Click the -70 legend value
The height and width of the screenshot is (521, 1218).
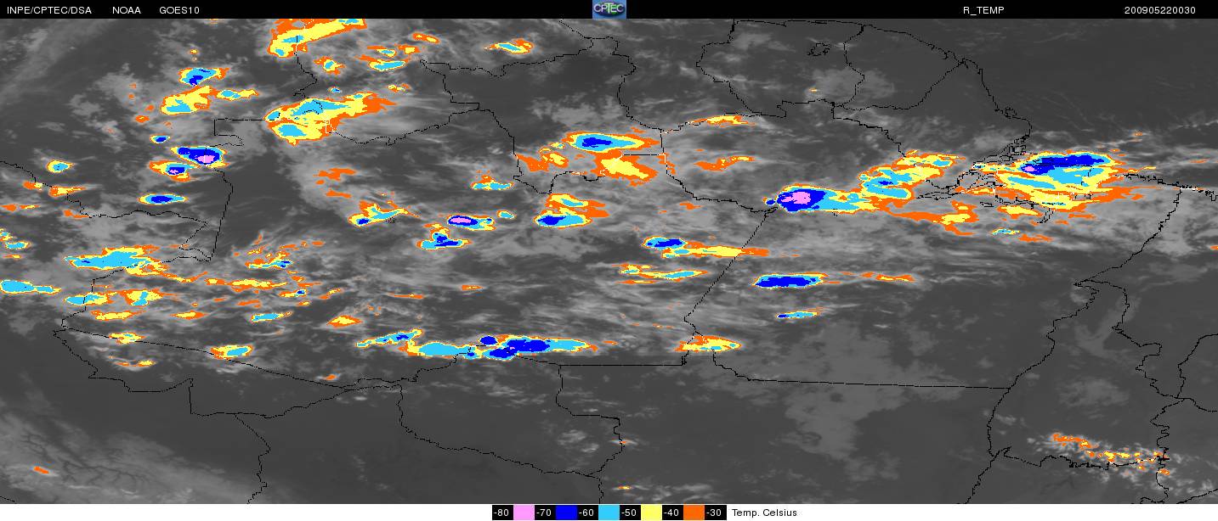pos(545,513)
